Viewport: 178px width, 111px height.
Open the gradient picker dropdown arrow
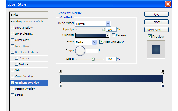(x=107, y=35)
